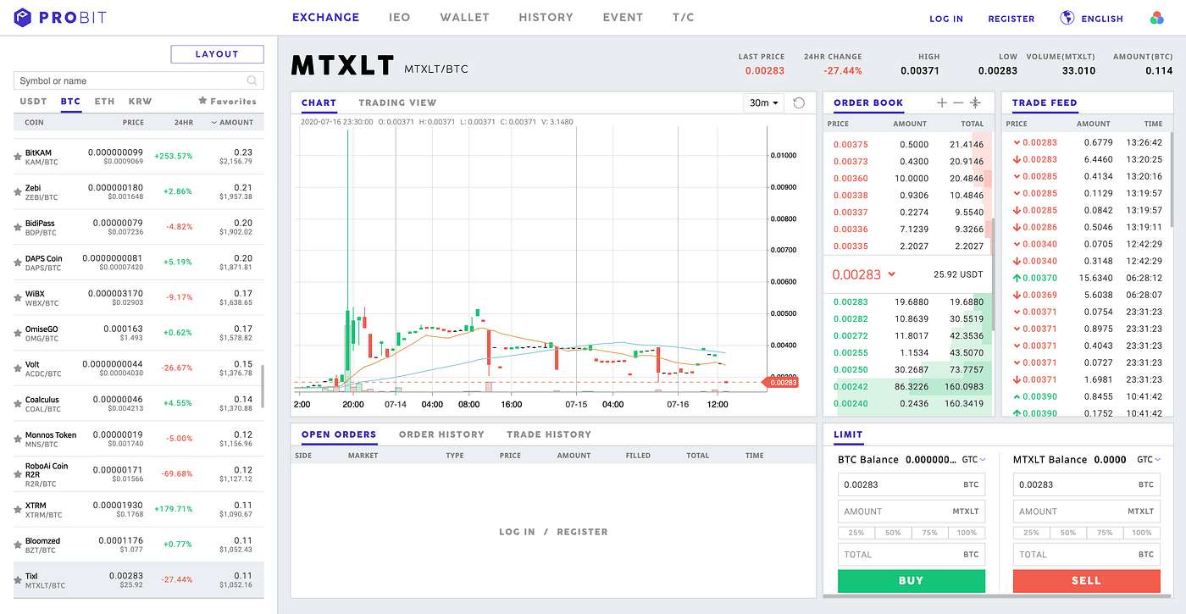Screen dimensions: 1186x614
Task: Click bid price 0.00282 in order book
Action: [x=851, y=318]
